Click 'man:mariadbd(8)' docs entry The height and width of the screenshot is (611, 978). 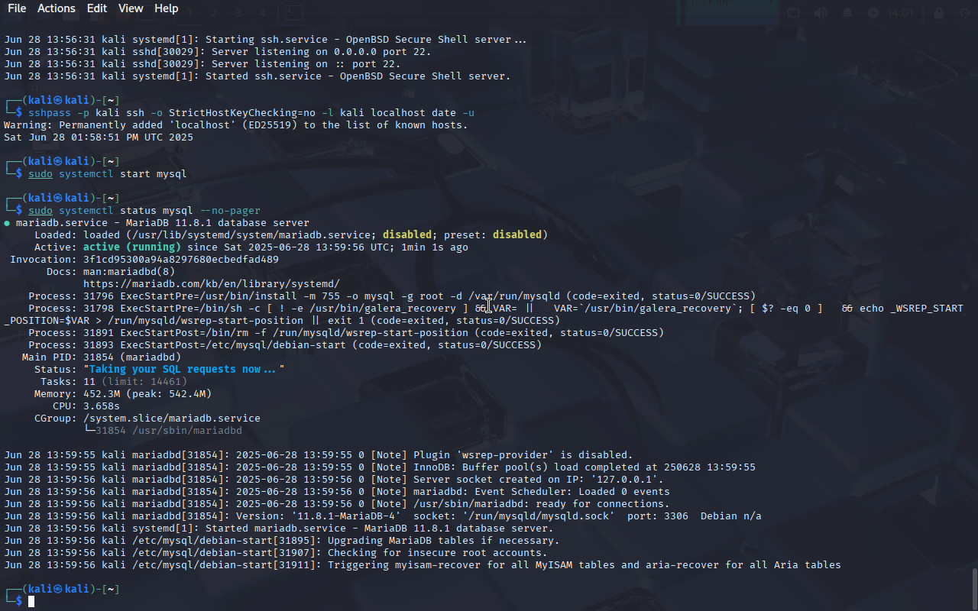coord(129,271)
